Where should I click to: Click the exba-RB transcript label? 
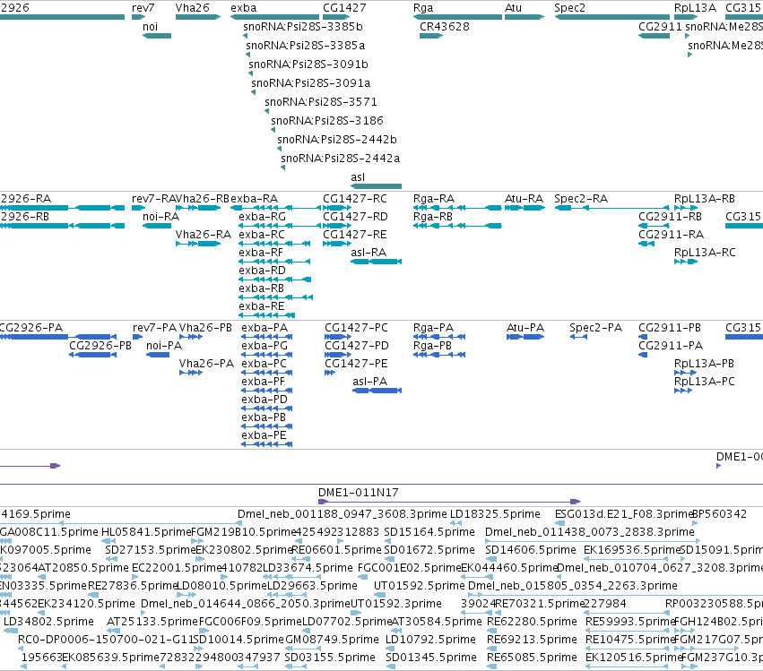coord(261,288)
